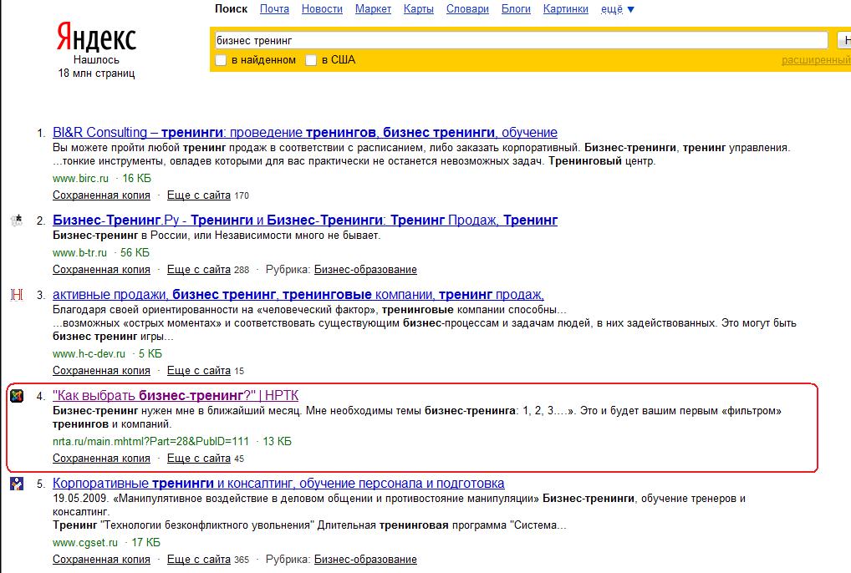Click the '13 КБ' size text
The image size is (851, 573).
coord(277,442)
